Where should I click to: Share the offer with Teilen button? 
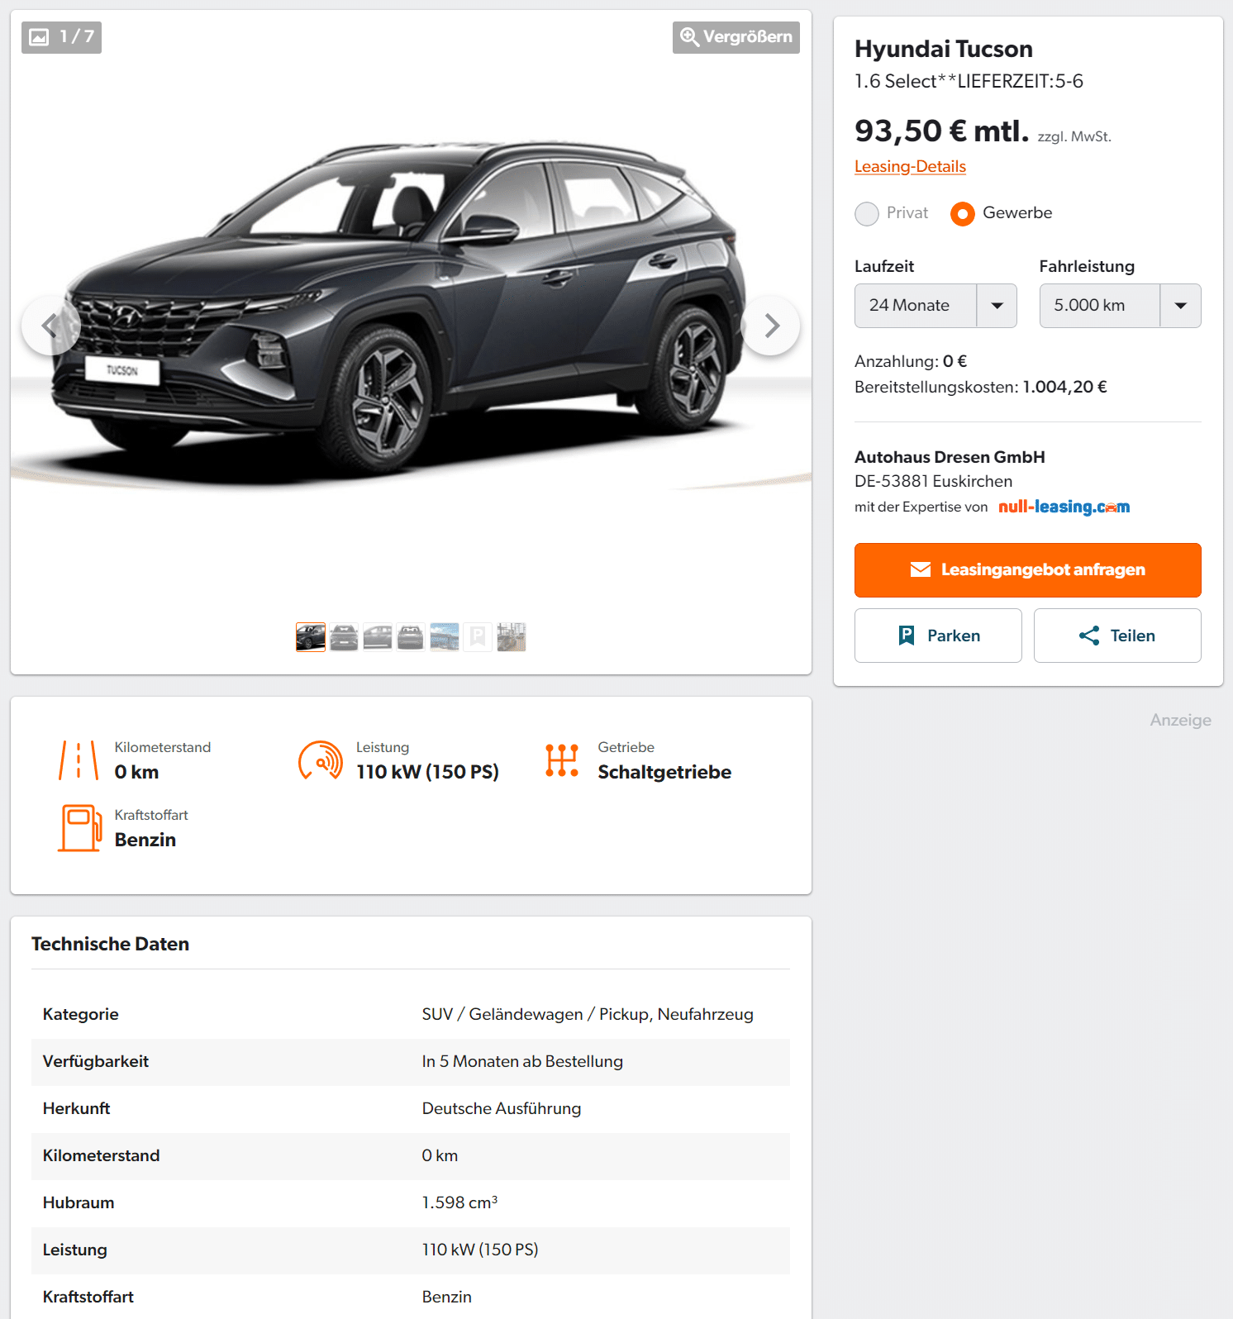click(x=1117, y=636)
